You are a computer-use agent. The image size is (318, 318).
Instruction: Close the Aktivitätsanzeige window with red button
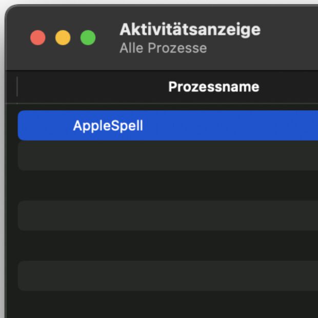pos(38,37)
